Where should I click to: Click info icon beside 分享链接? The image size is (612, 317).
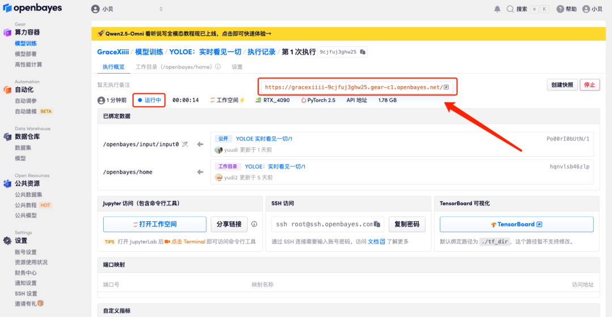(254, 224)
